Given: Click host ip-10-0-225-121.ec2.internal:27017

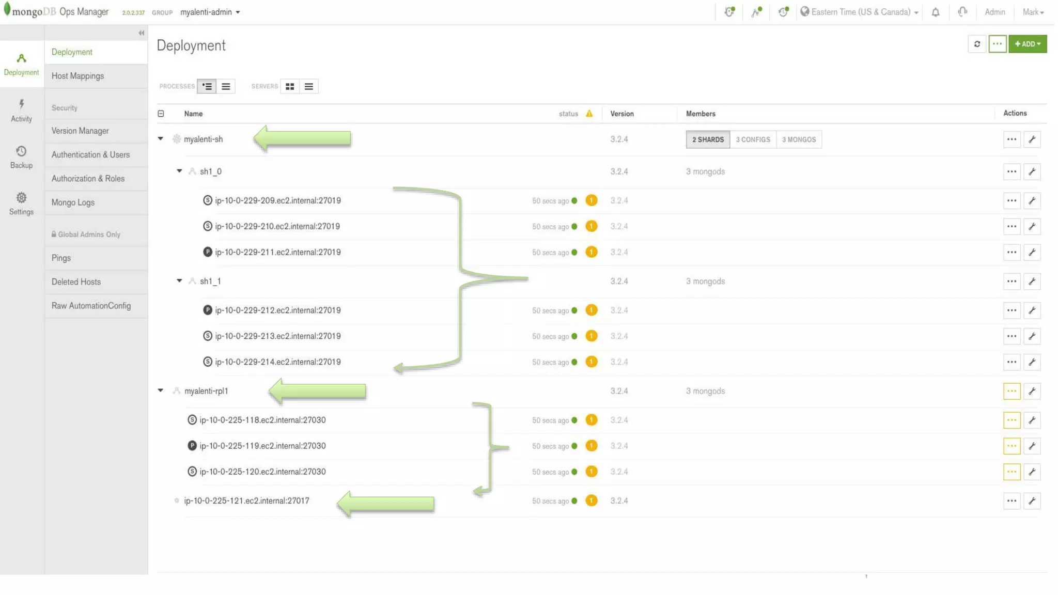Looking at the screenshot, I should point(246,500).
